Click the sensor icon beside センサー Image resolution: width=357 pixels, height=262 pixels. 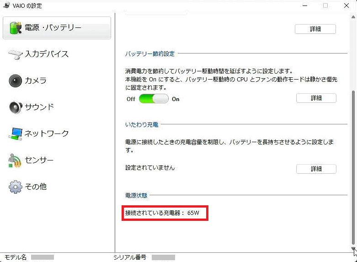[15, 160]
